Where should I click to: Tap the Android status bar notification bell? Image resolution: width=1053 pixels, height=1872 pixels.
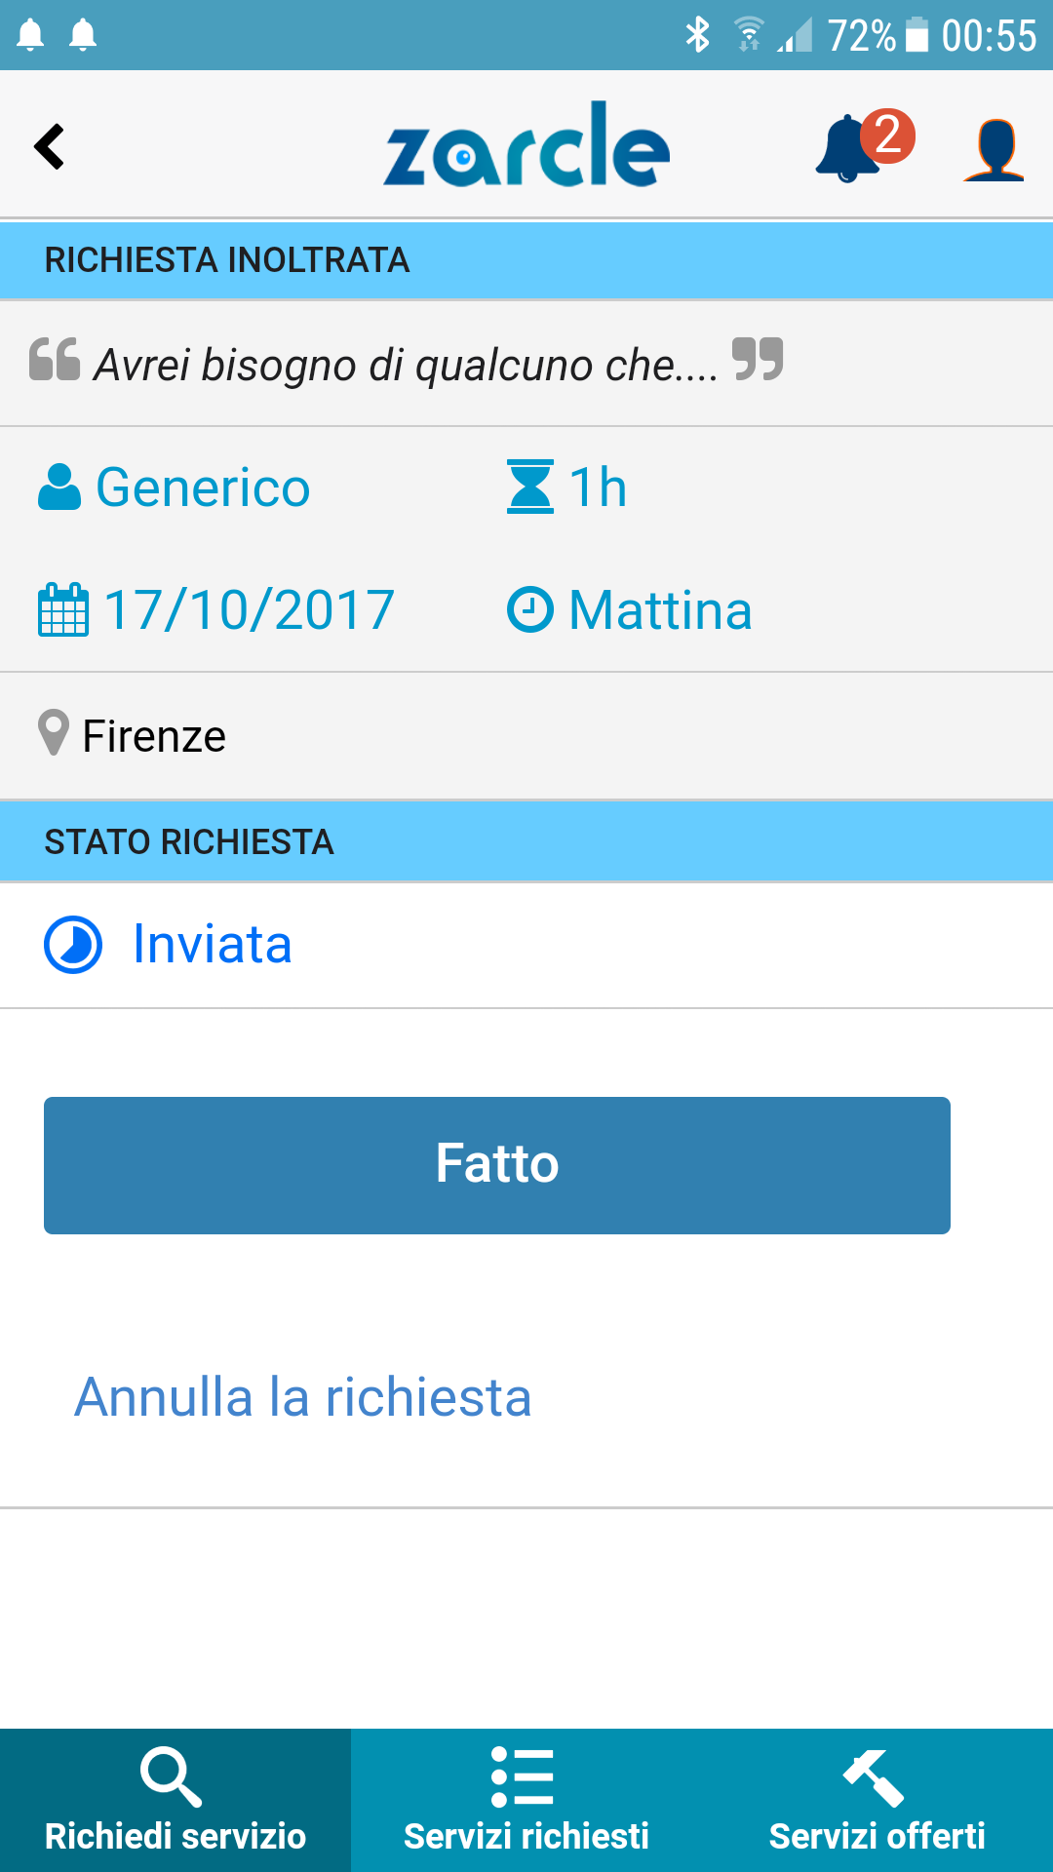(31, 35)
